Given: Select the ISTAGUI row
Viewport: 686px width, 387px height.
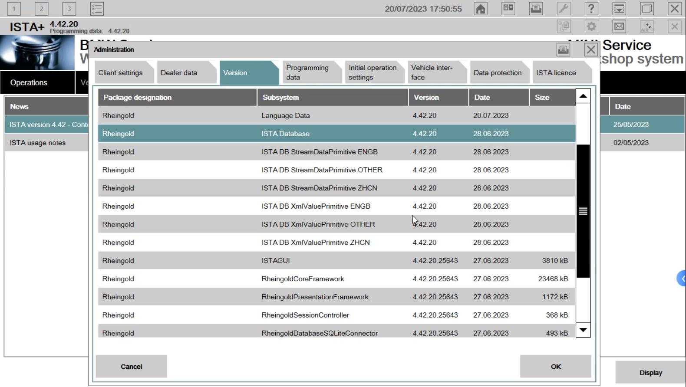Looking at the screenshot, I should pos(336,261).
